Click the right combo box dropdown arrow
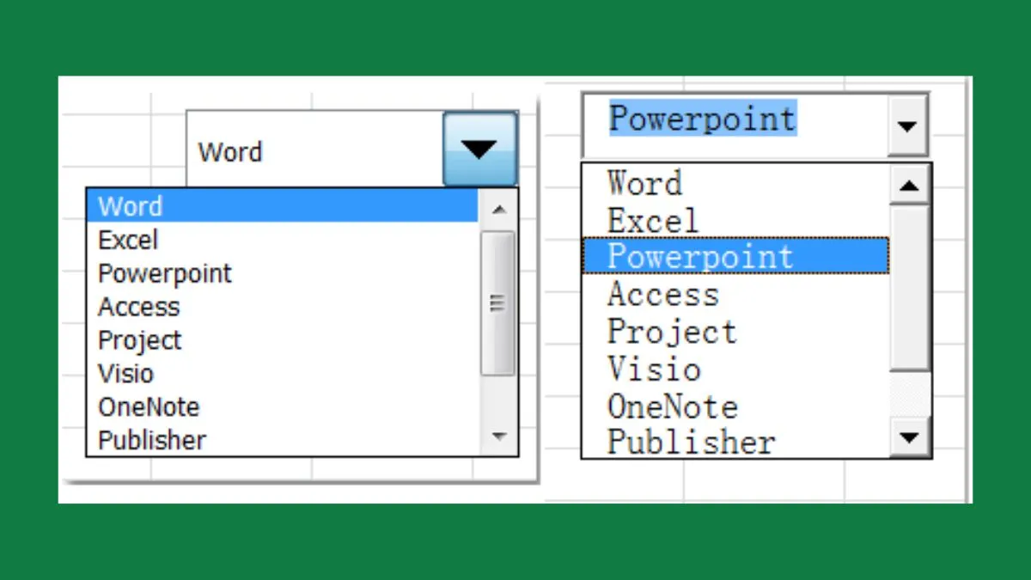 click(x=906, y=125)
